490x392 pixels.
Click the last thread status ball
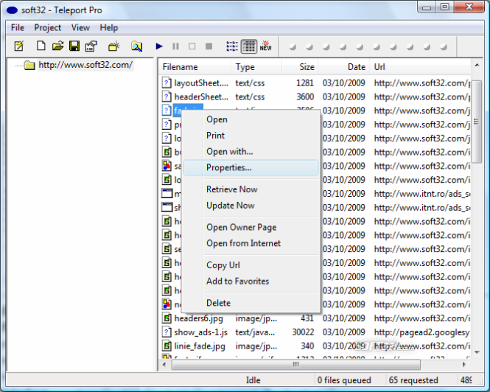click(444, 47)
